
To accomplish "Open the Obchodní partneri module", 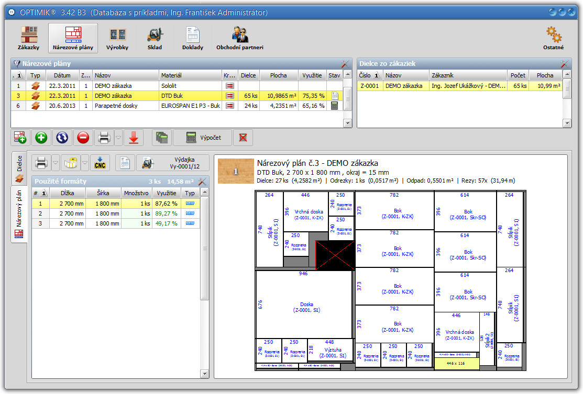I will 240,38.
